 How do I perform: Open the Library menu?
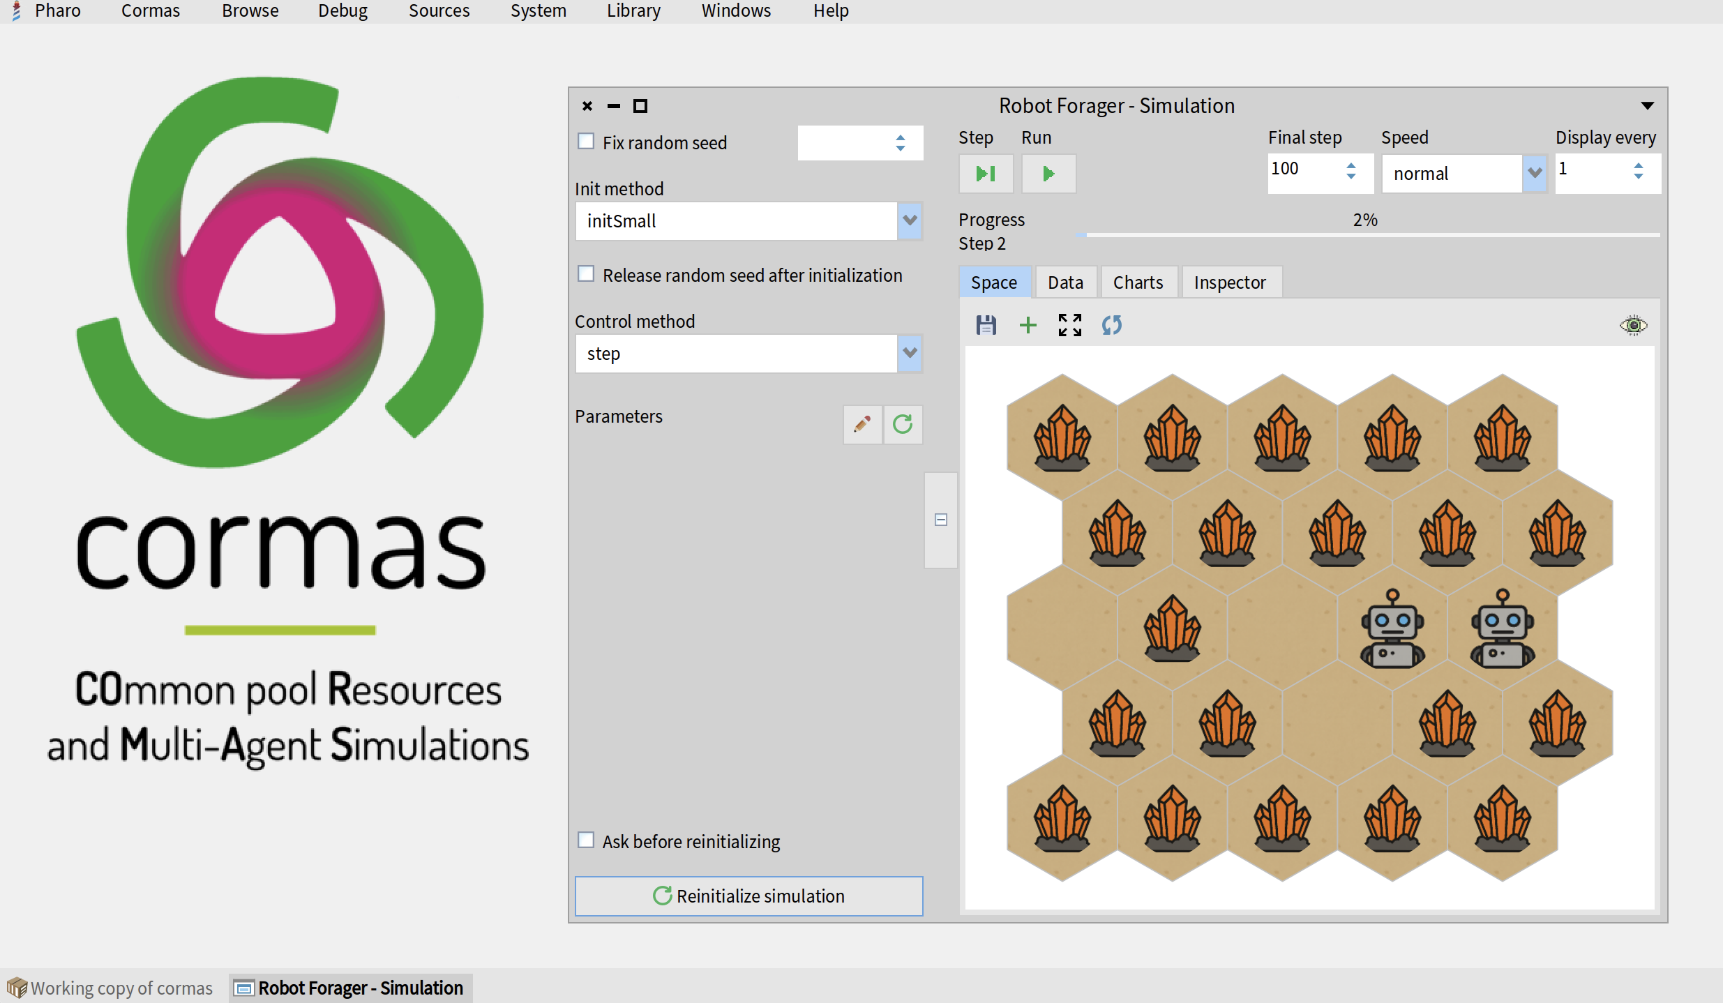click(633, 10)
